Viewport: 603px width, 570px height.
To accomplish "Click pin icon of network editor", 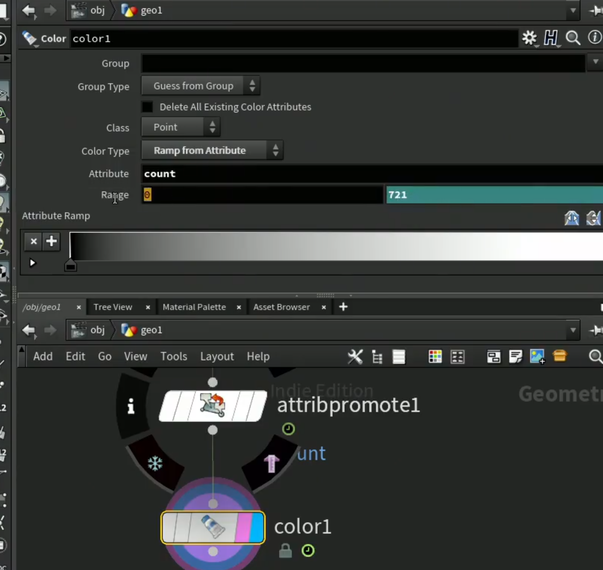I will [x=595, y=330].
